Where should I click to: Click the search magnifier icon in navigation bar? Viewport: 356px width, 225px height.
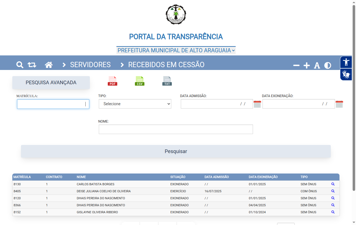click(x=20, y=65)
